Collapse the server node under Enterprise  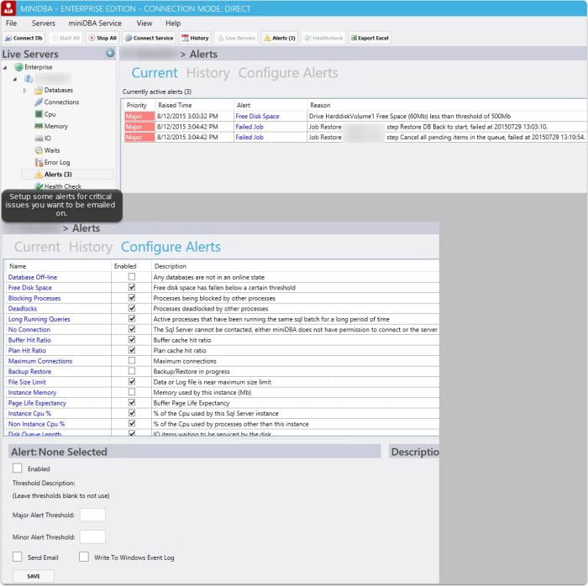[x=15, y=79]
